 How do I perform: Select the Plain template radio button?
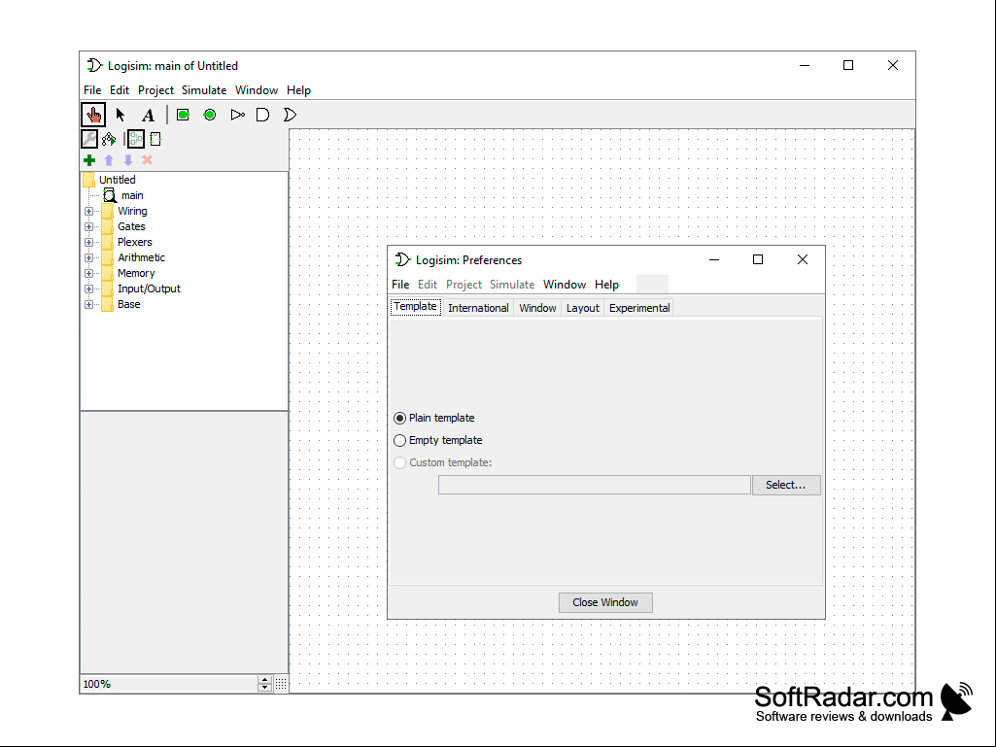[399, 418]
